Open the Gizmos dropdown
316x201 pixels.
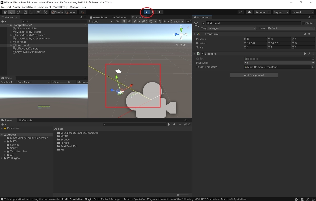pos(176,22)
